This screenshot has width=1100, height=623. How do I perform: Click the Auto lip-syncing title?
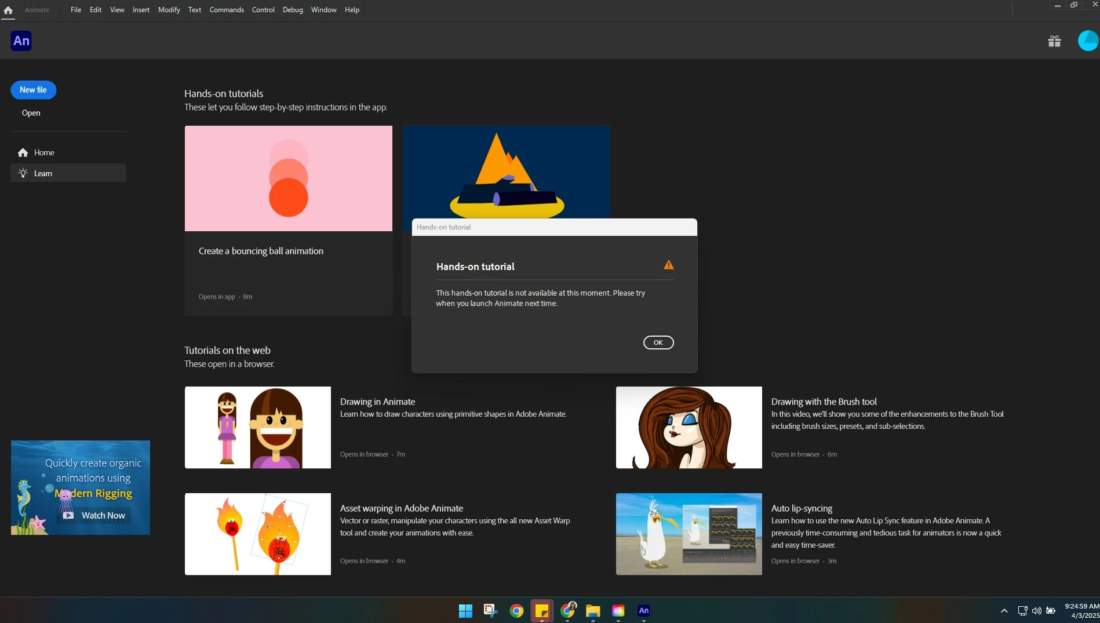[x=802, y=508]
